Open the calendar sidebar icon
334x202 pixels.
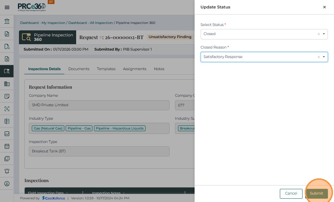pos(7,146)
